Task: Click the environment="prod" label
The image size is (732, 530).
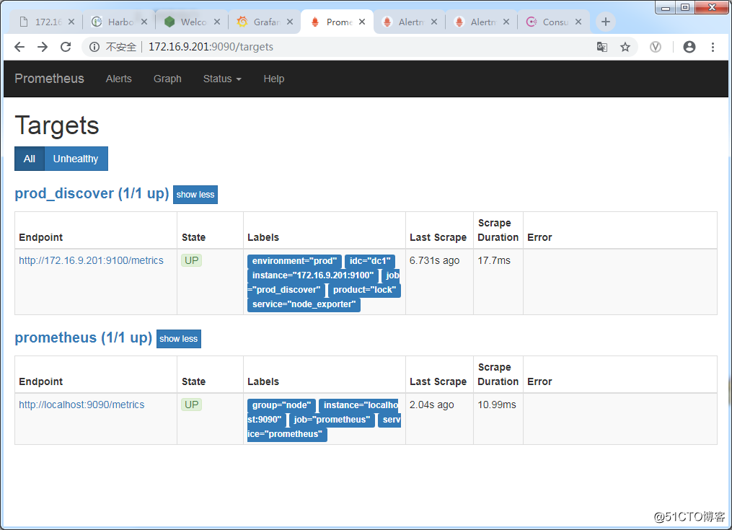Action: click(294, 261)
